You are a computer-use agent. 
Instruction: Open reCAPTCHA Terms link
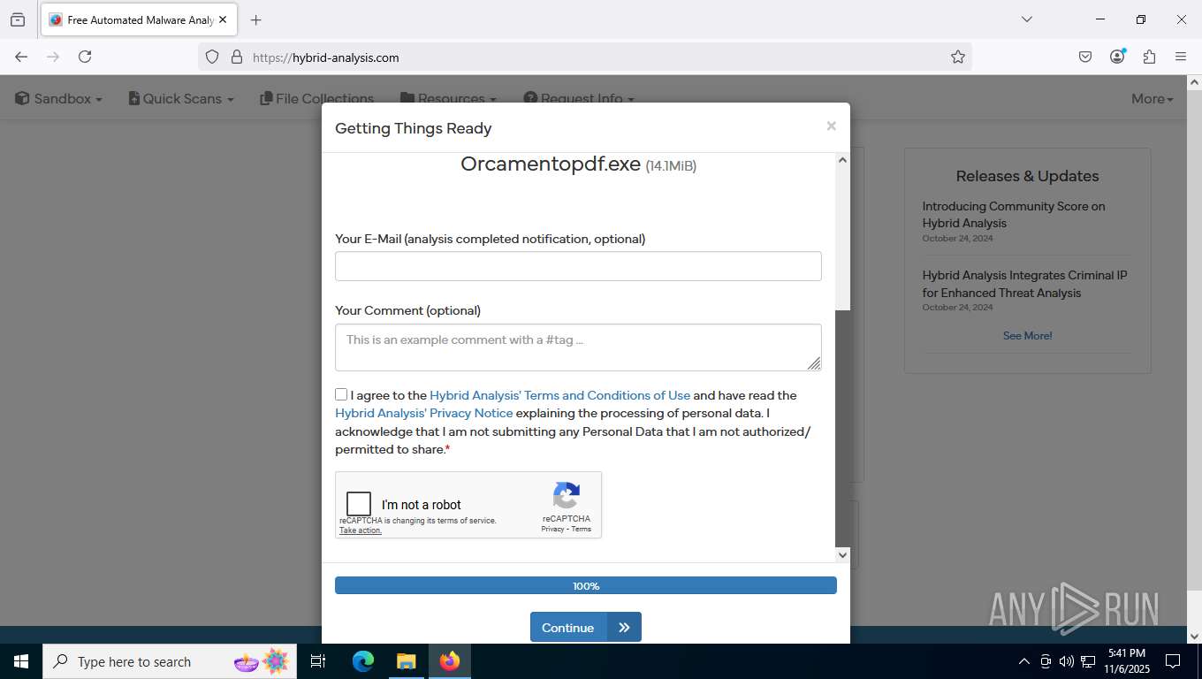coord(582,529)
